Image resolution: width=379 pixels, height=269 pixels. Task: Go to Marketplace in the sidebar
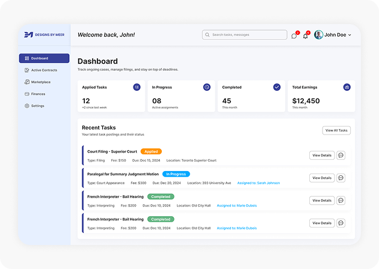pyautogui.click(x=45, y=82)
